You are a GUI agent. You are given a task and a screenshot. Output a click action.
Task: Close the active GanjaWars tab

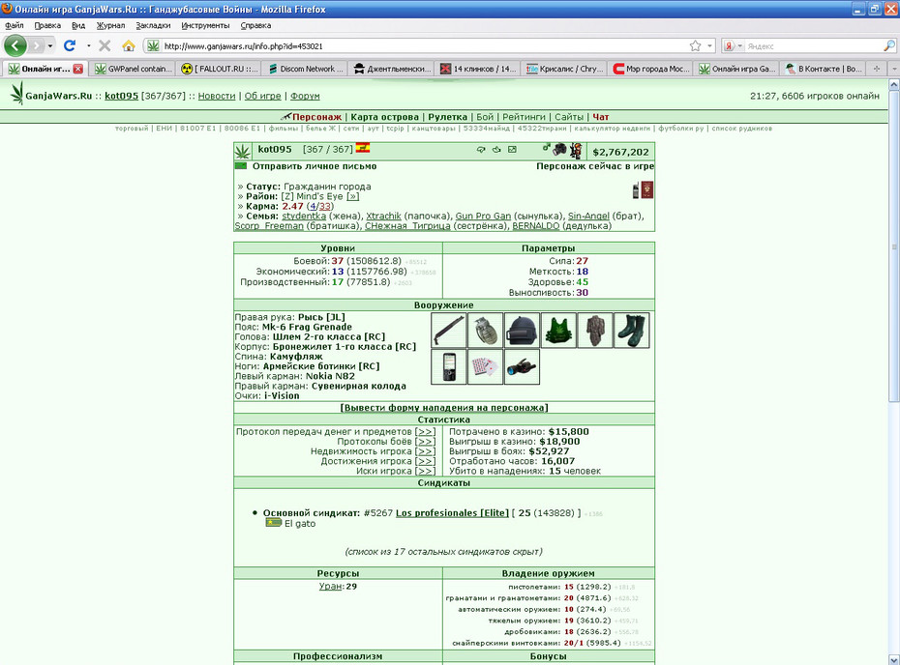[x=78, y=69]
